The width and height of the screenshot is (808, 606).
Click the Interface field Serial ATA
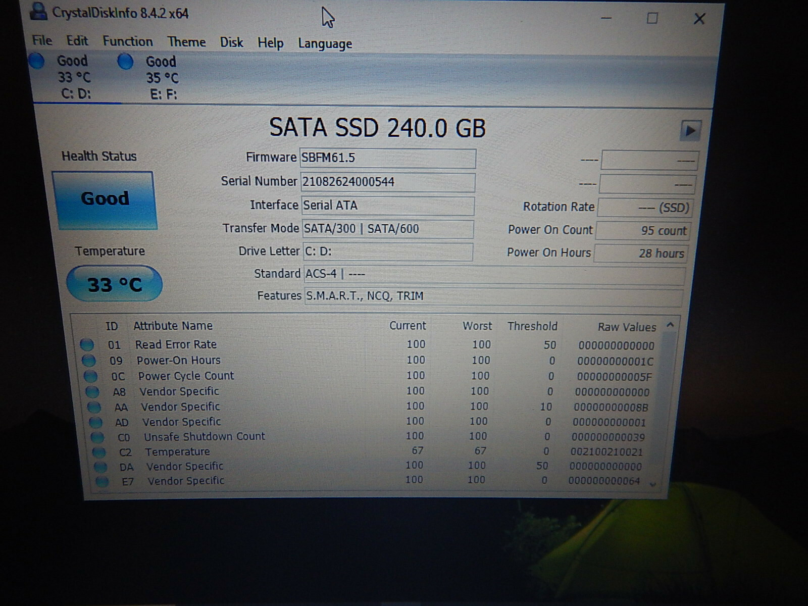tap(388, 206)
